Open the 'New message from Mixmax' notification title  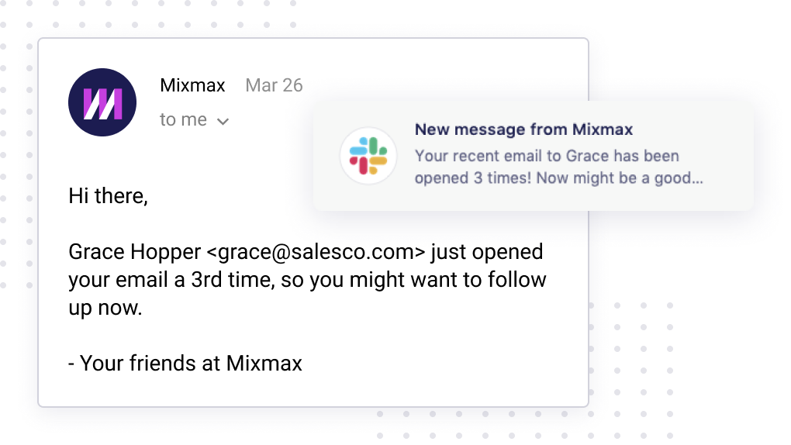pyautogui.click(x=523, y=129)
